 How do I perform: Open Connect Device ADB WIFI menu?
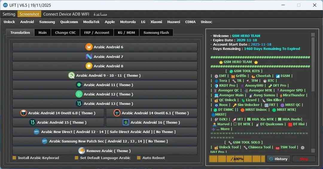[66, 14]
